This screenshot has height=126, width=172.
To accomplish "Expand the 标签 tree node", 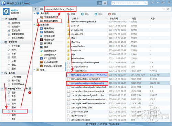I will pos(34,70).
